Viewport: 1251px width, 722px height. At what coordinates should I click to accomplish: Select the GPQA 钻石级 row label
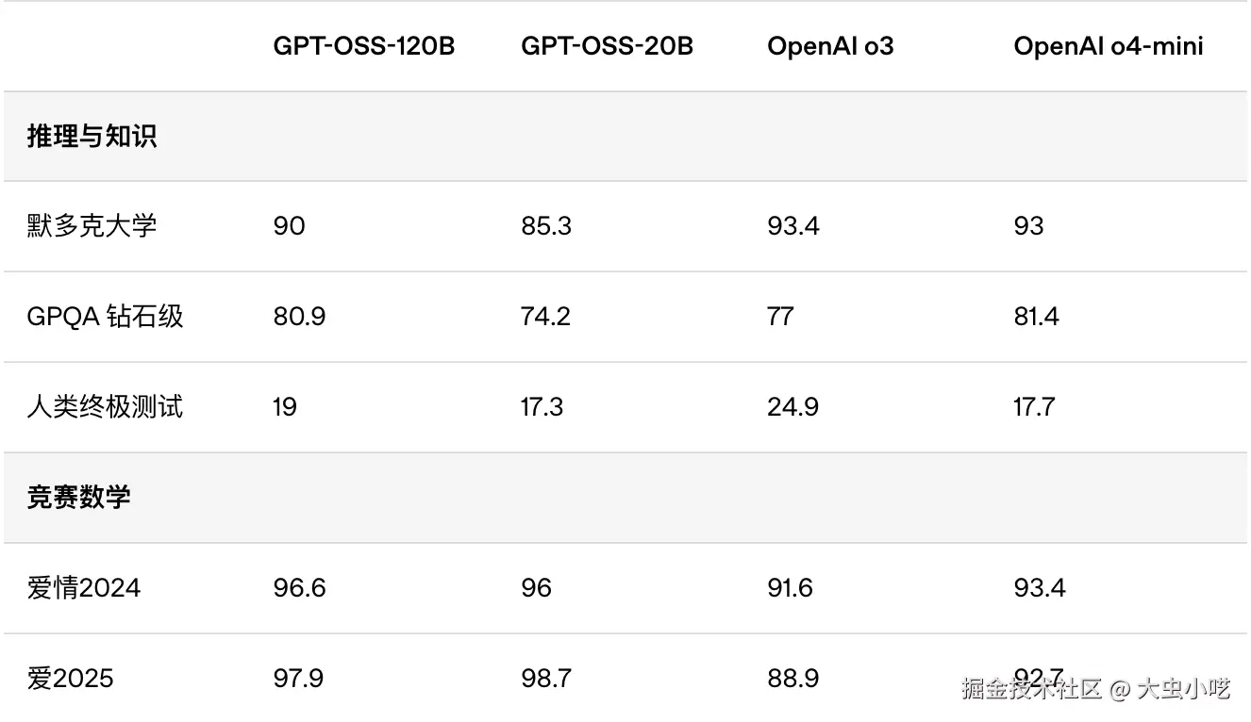(105, 317)
